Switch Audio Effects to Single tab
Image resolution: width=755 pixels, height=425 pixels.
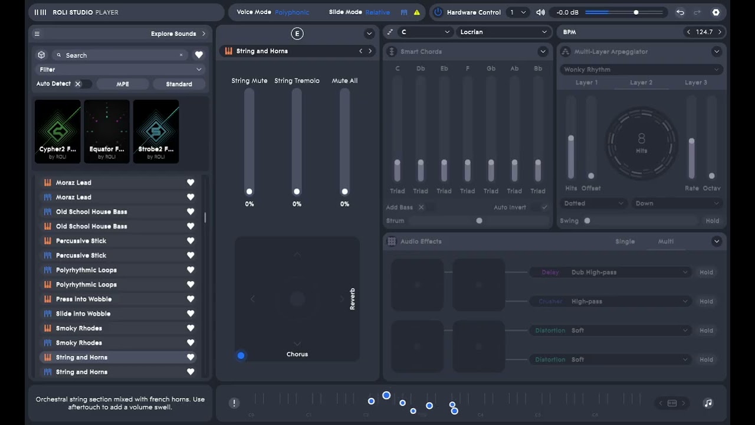coord(625,241)
